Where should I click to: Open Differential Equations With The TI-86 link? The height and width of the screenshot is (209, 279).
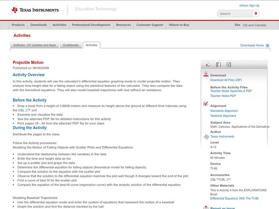tap(234, 199)
